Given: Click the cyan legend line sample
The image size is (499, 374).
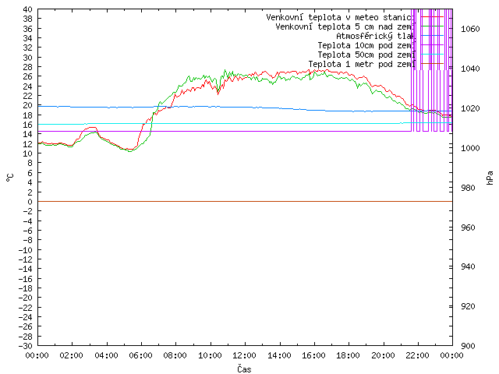Looking at the screenshot, I should 432,55.
